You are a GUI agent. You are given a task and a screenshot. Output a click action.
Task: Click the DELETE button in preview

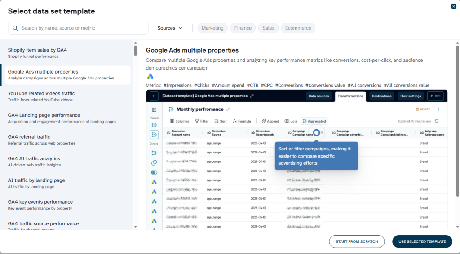(423, 109)
